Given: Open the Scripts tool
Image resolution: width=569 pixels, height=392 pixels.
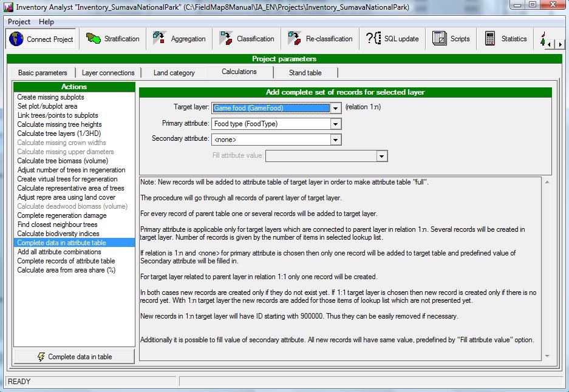Looking at the screenshot, I should (x=451, y=39).
